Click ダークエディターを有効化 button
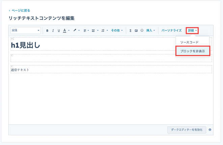The height and width of the screenshot is (145, 223). pos(187,129)
